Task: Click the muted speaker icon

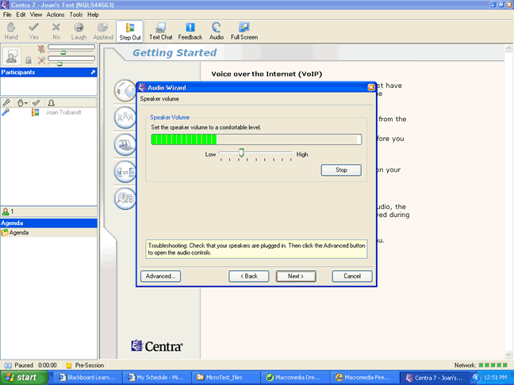Action: 41,49
